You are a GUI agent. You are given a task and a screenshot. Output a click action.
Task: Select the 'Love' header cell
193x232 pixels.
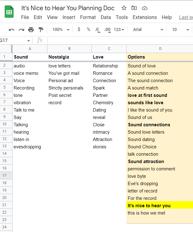[109, 57]
